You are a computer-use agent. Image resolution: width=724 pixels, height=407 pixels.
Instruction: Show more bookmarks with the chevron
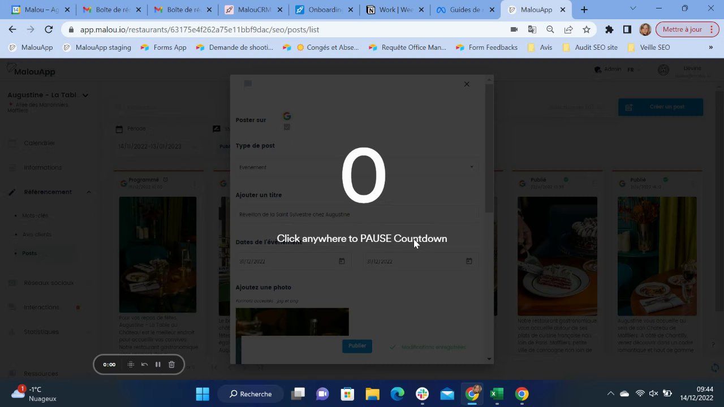[711, 47]
